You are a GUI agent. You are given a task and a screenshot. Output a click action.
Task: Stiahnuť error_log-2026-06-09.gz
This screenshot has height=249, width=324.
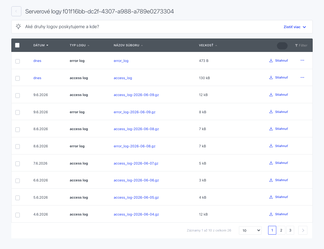[x=278, y=112]
